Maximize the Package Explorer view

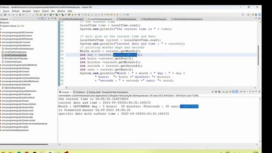(55, 19)
